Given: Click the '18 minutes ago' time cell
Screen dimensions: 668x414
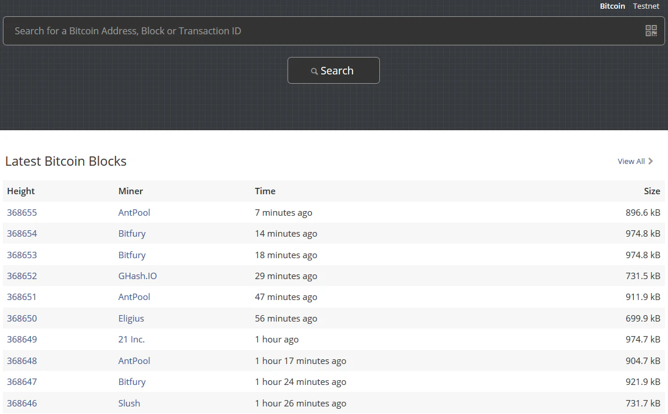Looking at the screenshot, I should (286, 255).
